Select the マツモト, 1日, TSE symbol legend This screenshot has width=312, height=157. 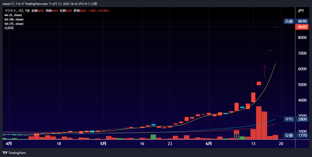[x=17, y=11]
